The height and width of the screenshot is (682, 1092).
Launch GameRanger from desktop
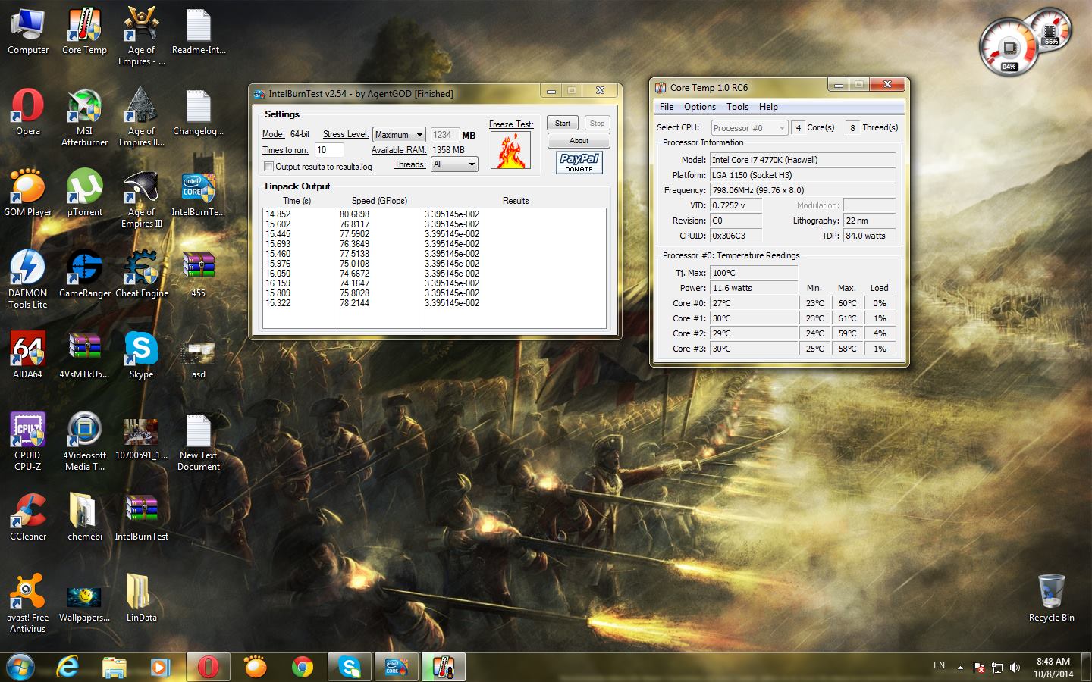point(84,268)
